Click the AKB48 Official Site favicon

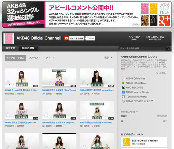123,79
